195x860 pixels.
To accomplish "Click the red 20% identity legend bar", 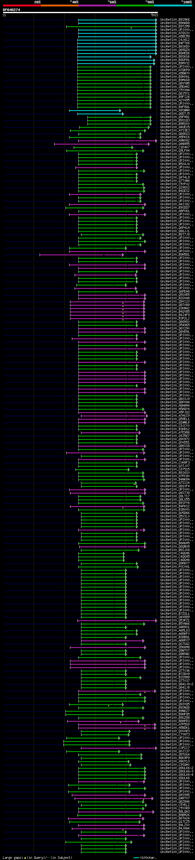I will tap(22, 5).
